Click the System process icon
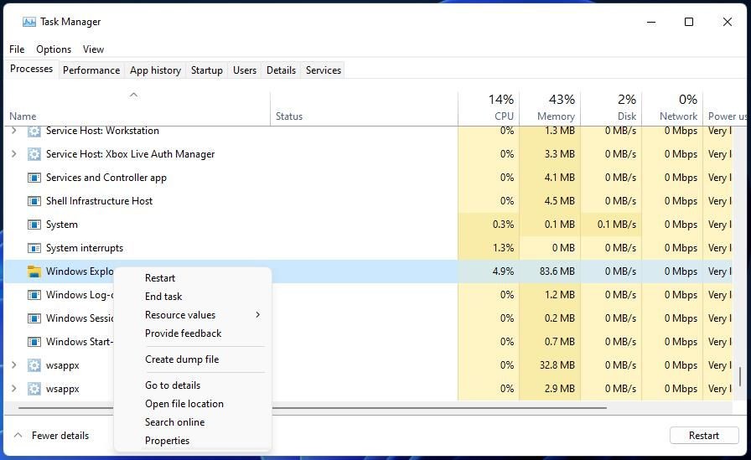The width and height of the screenshot is (751, 460). click(34, 225)
